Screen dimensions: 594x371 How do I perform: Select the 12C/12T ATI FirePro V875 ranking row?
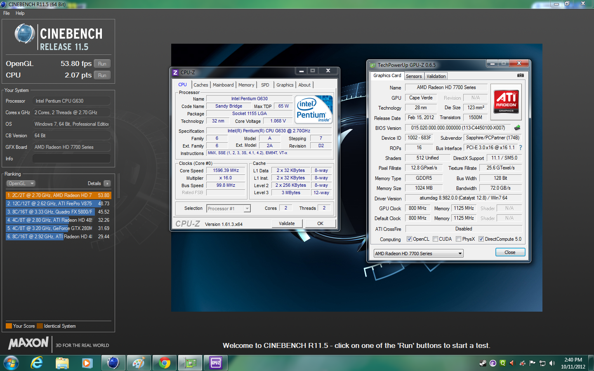58,204
